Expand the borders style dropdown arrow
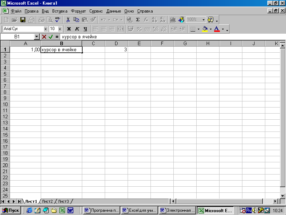Image resolution: width=286 pixels, height=215 pixels. click(x=198, y=29)
